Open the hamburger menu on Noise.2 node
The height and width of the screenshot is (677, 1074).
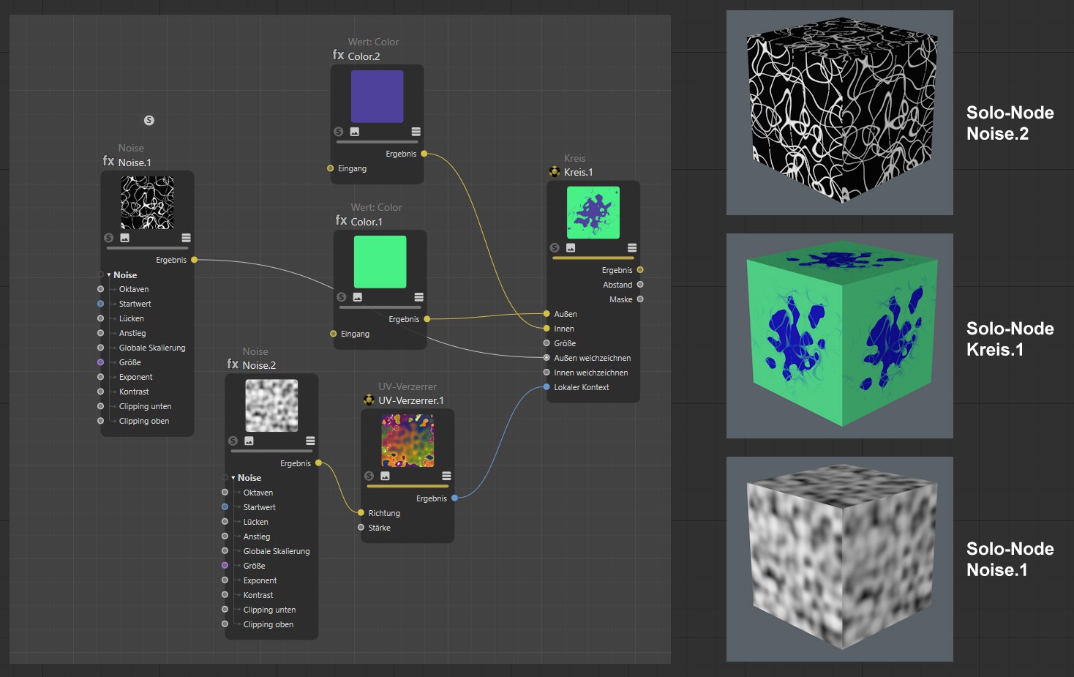[x=310, y=441]
